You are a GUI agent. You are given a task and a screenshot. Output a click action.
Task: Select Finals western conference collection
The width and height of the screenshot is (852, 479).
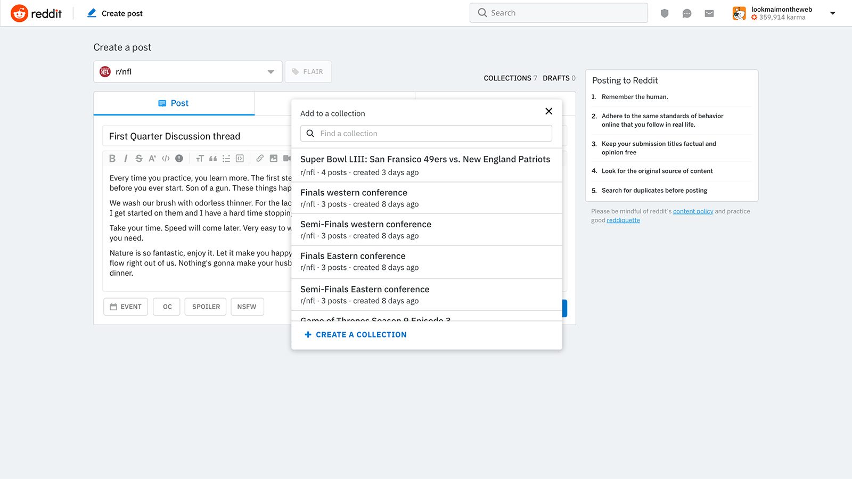click(427, 198)
